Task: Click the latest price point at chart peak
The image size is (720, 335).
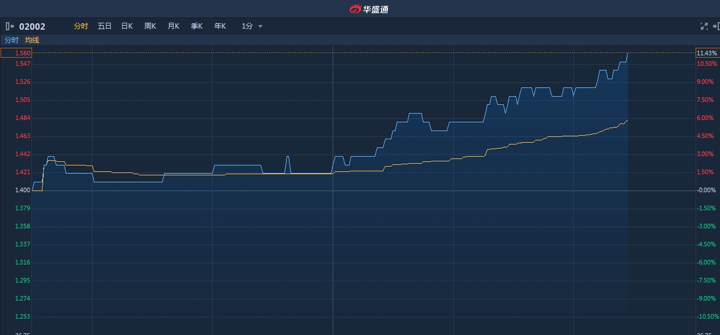Action: (x=627, y=54)
